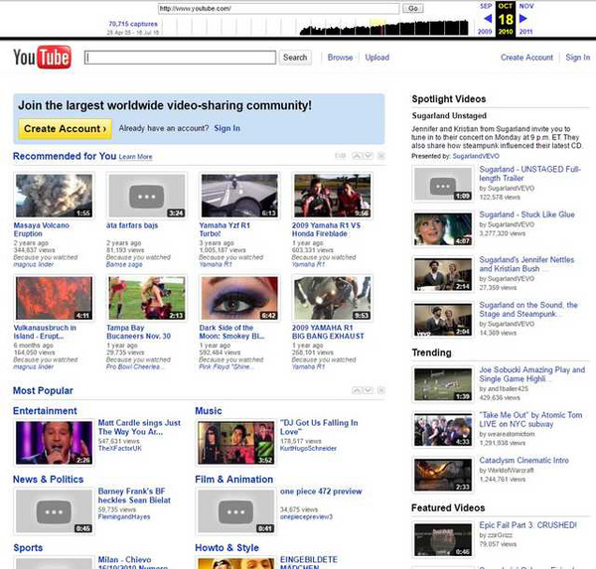This screenshot has height=569, width=596.
Task: Open the News & Politics category heading
Action: click(49, 480)
